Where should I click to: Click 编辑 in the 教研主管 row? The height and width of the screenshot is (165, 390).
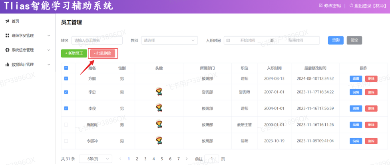[356, 125]
